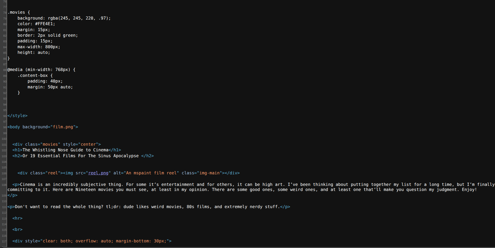The height and width of the screenshot is (248, 495).
Task: Click line number 88 in the gutter
Action: tap(5, 70)
